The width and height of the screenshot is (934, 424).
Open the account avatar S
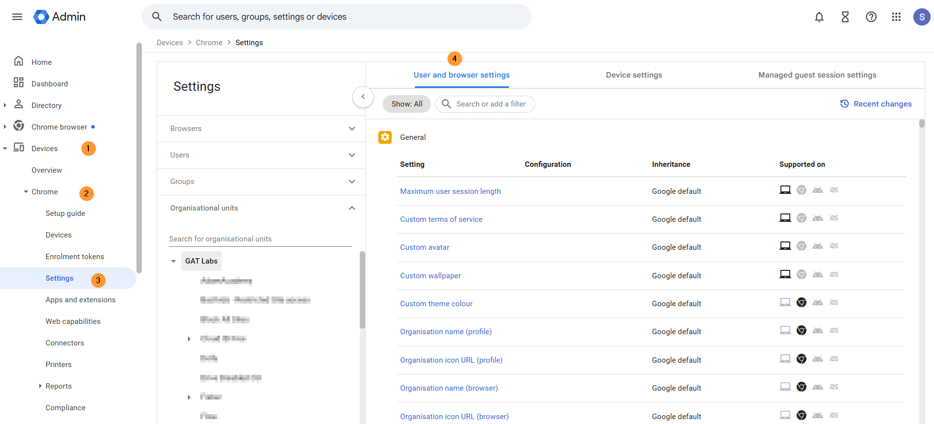[922, 17]
